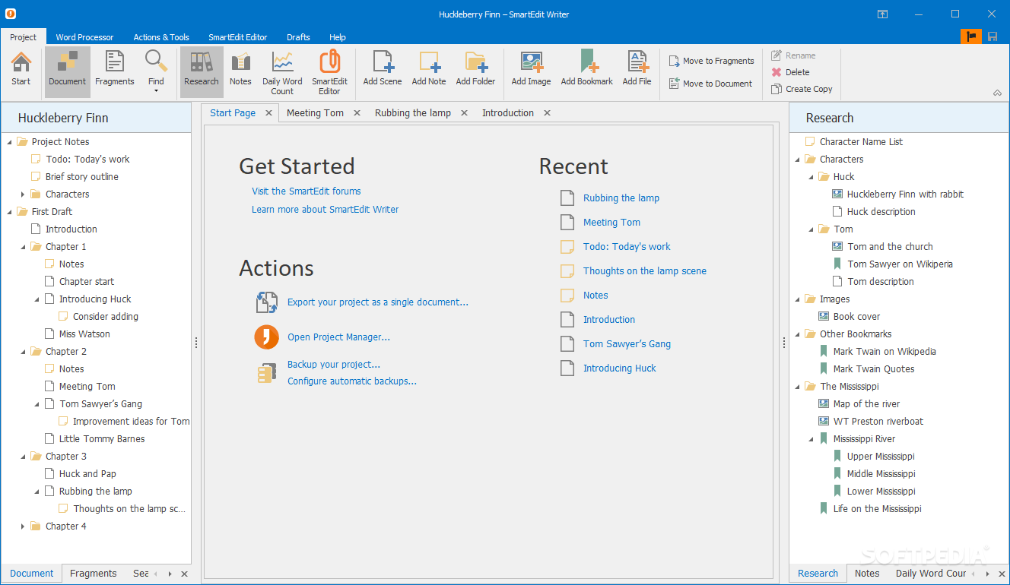Screen dimensions: 1010x585
Task: Click Move to Document
Action: pos(711,84)
